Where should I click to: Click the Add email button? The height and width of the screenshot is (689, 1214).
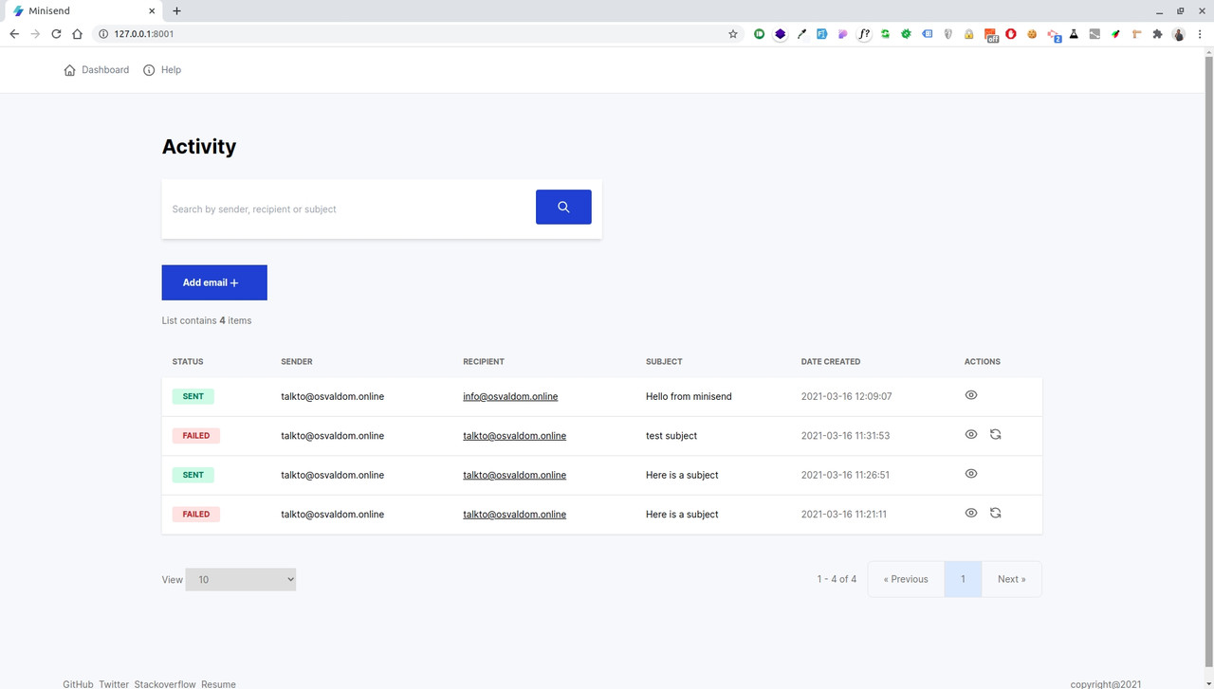point(214,282)
